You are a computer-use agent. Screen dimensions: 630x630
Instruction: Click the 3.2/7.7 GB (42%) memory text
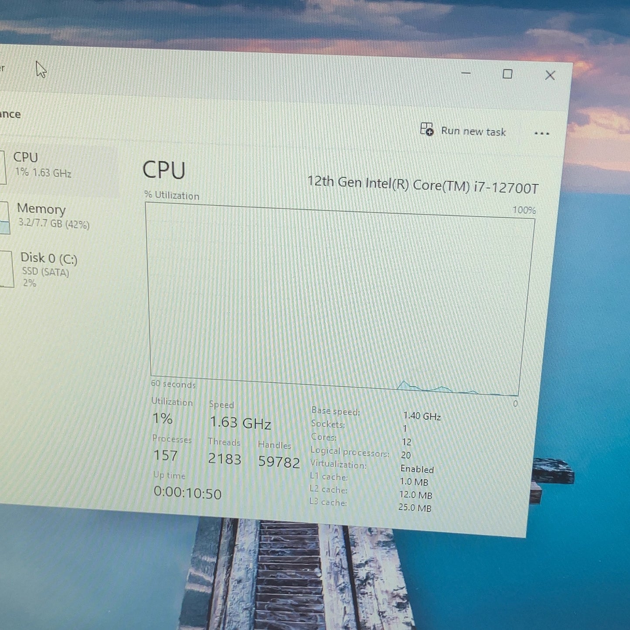pos(54,223)
